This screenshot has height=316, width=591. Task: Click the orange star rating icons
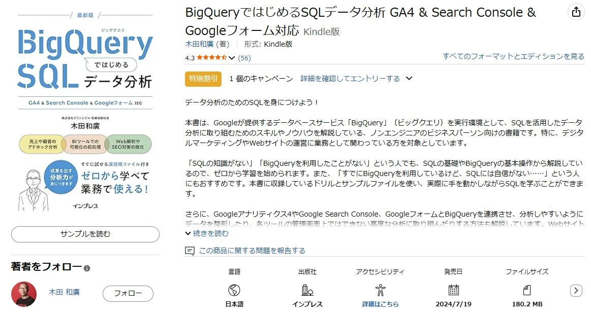coord(210,58)
